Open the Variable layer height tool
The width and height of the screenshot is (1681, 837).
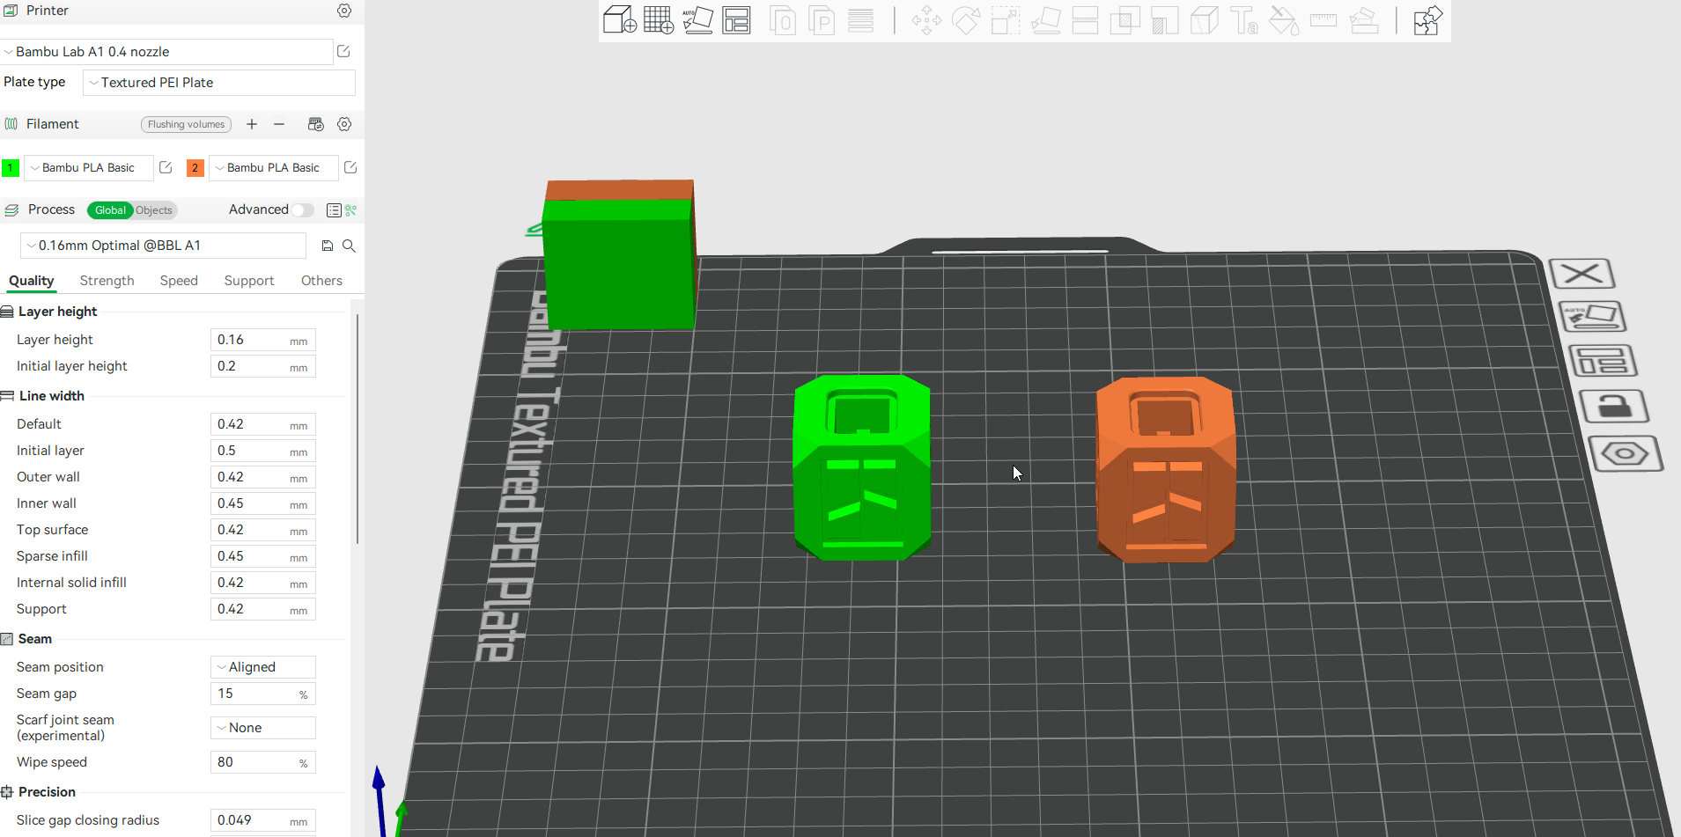(x=860, y=19)
